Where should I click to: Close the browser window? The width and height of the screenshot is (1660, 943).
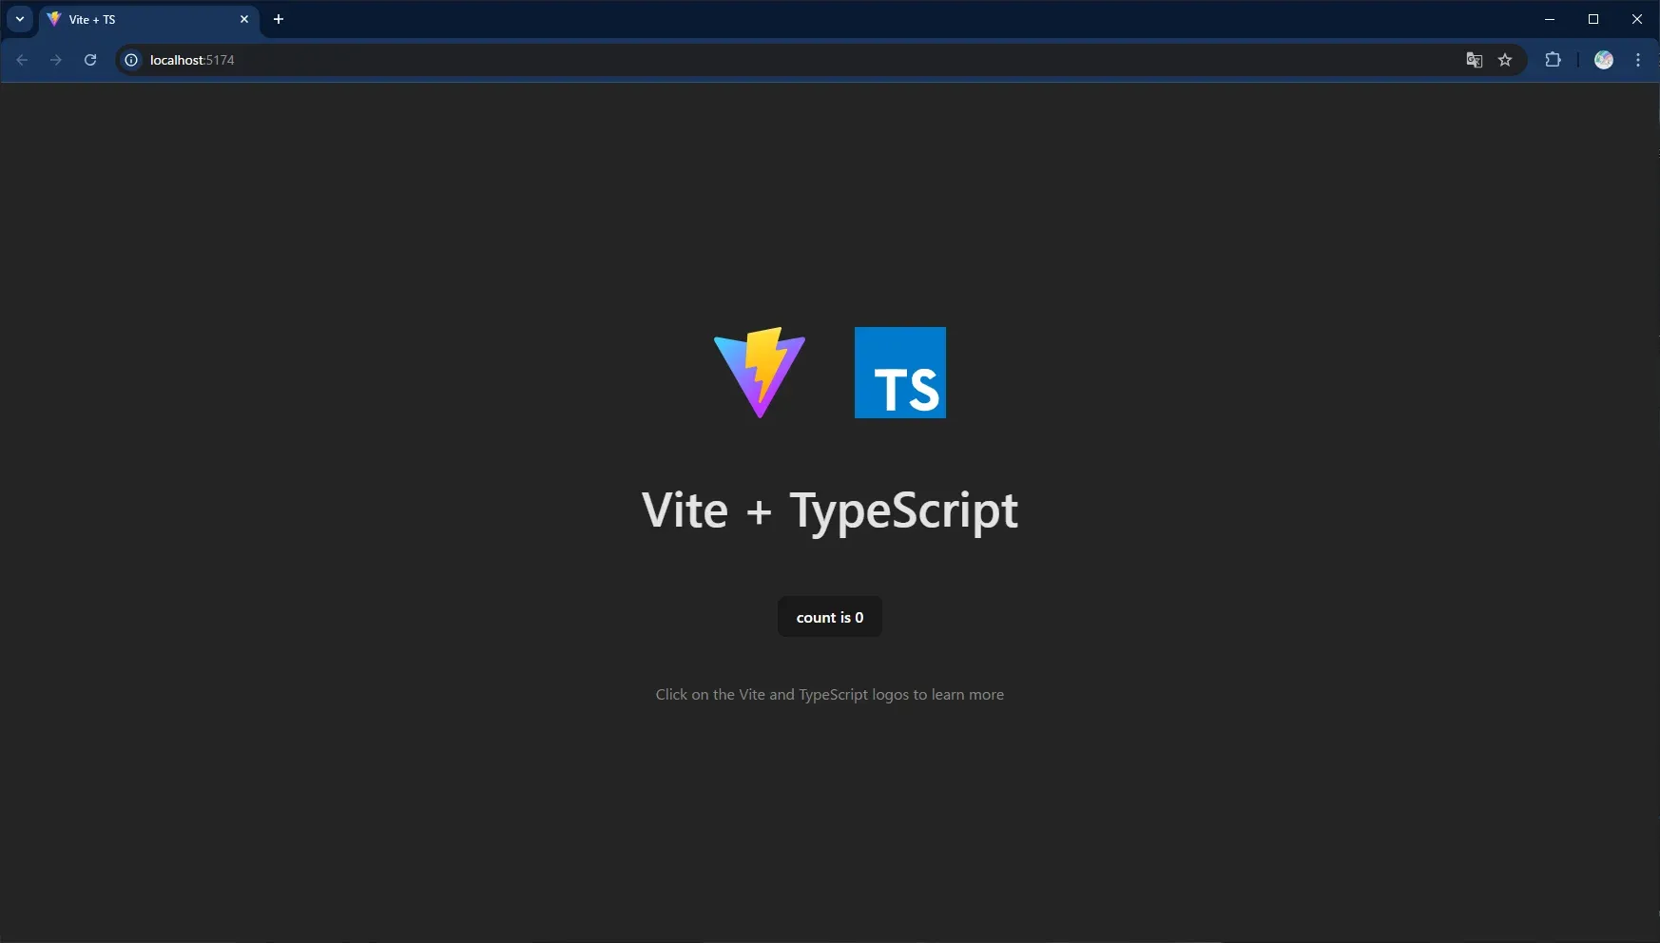point(1637,19)
